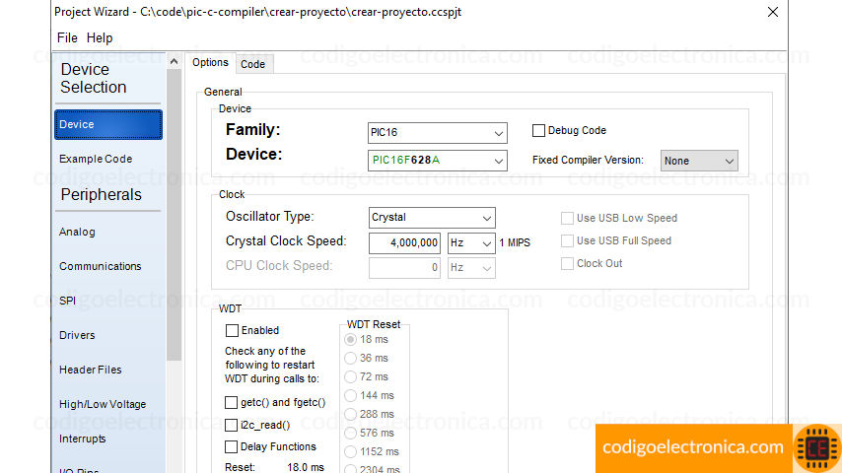The image size is (842, 473).
Task: Toggle the Clock Out checkbox
Action: [x=567, y=263]
